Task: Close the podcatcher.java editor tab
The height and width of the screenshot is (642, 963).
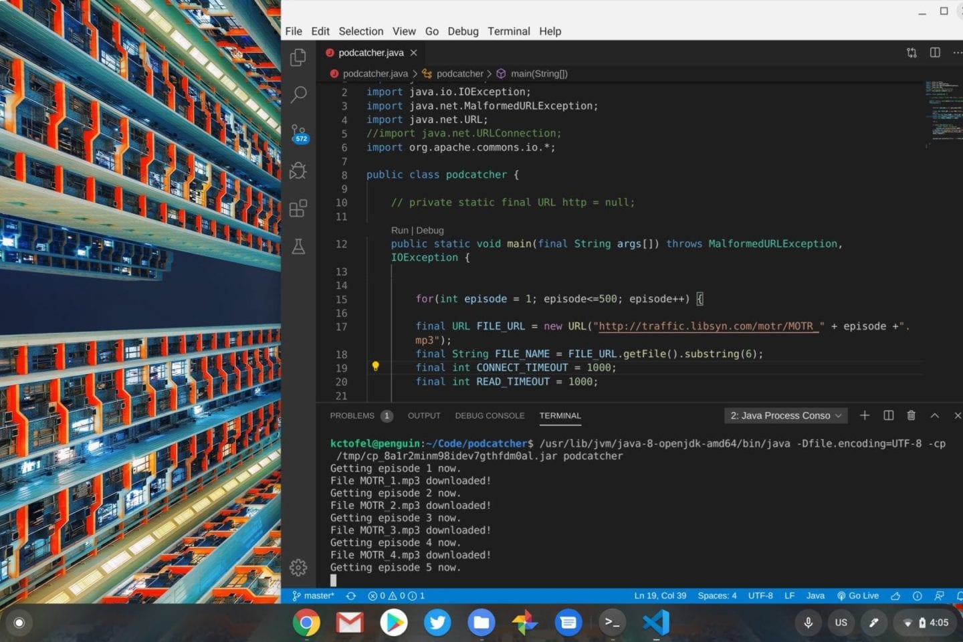Action: click(x=414, y=53)
